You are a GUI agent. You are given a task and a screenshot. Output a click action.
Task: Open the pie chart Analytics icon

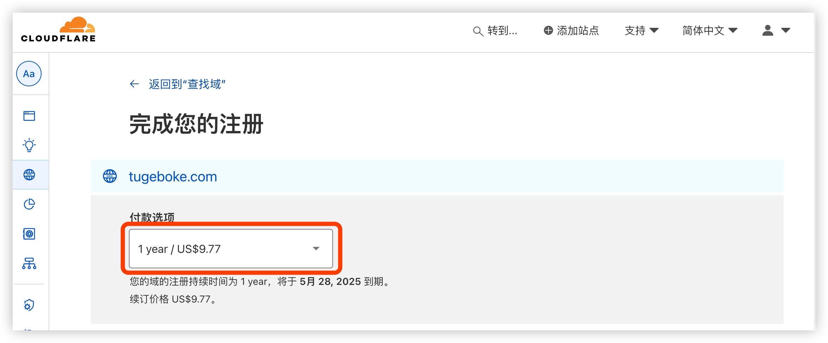pos(29,204)
